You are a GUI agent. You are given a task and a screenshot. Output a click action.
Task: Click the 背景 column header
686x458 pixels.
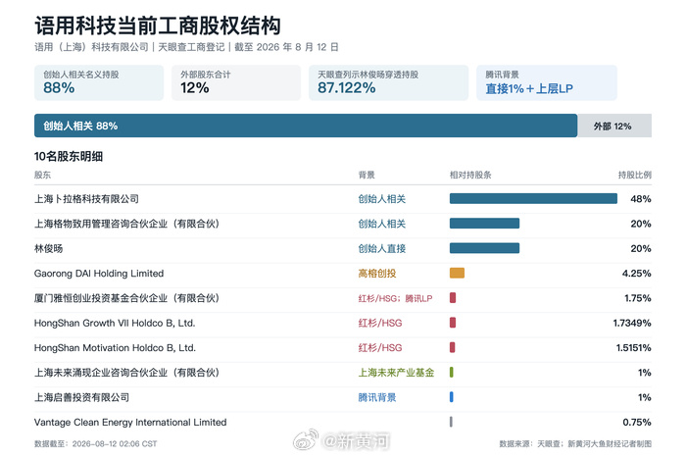tap(367, 175)
